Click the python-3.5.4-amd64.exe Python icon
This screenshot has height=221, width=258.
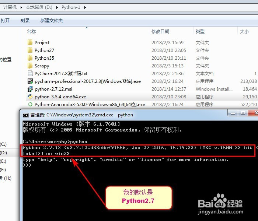tap(30, 97)
